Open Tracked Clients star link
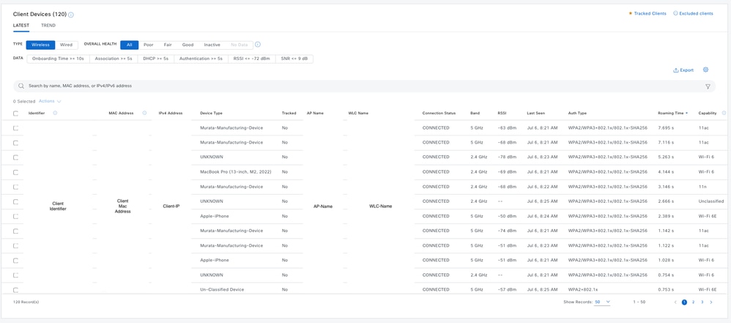Screen dimensions: 731x323 [x=647, y=13]
